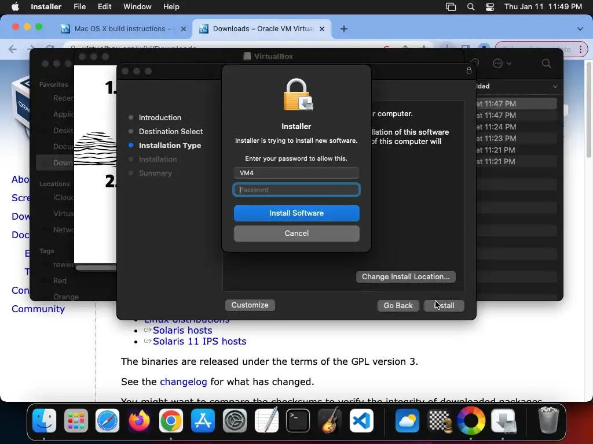Open System Settings from the Dock
Image resolution: width=593 pixels, height=444 pixels.
click(235, 421)
